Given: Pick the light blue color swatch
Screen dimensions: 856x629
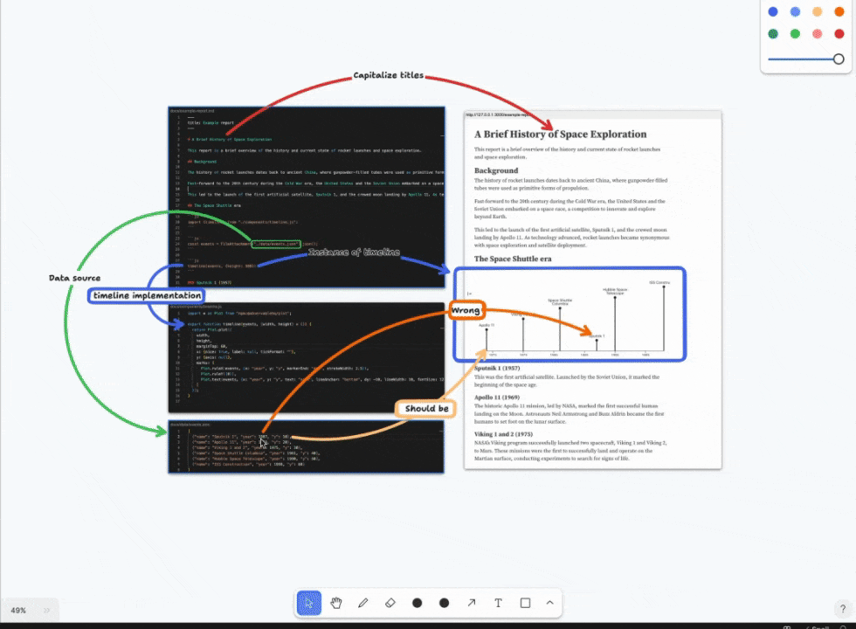Looking at the screenshot, I should click(796, 11).
